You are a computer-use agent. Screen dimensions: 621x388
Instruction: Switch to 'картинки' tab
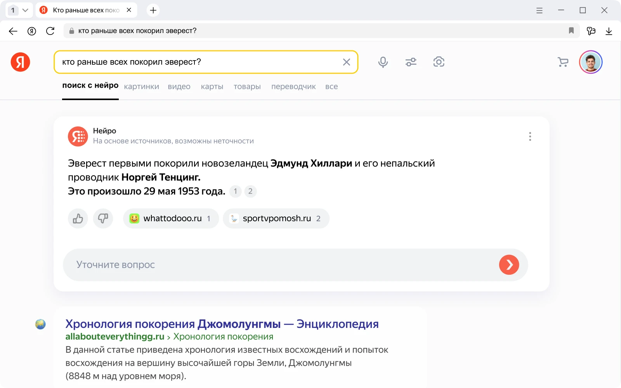(x=142, y=87)
